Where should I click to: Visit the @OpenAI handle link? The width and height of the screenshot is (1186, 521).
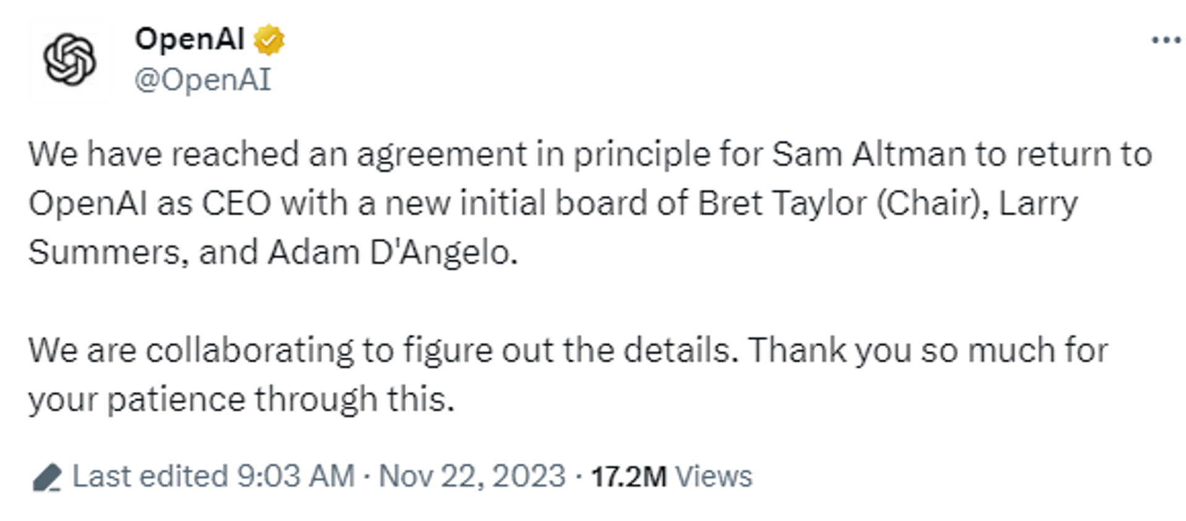coord(203,80)
